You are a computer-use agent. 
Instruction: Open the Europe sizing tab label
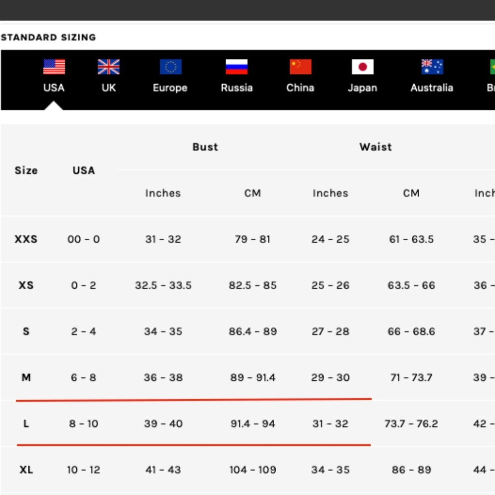(170, 88)
